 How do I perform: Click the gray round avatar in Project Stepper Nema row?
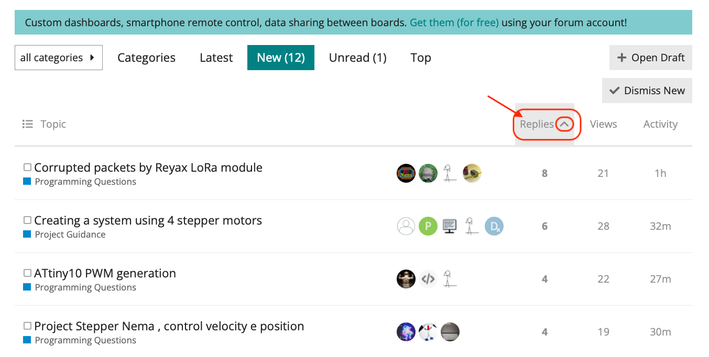pyautogui.click(x=450, y=332)
